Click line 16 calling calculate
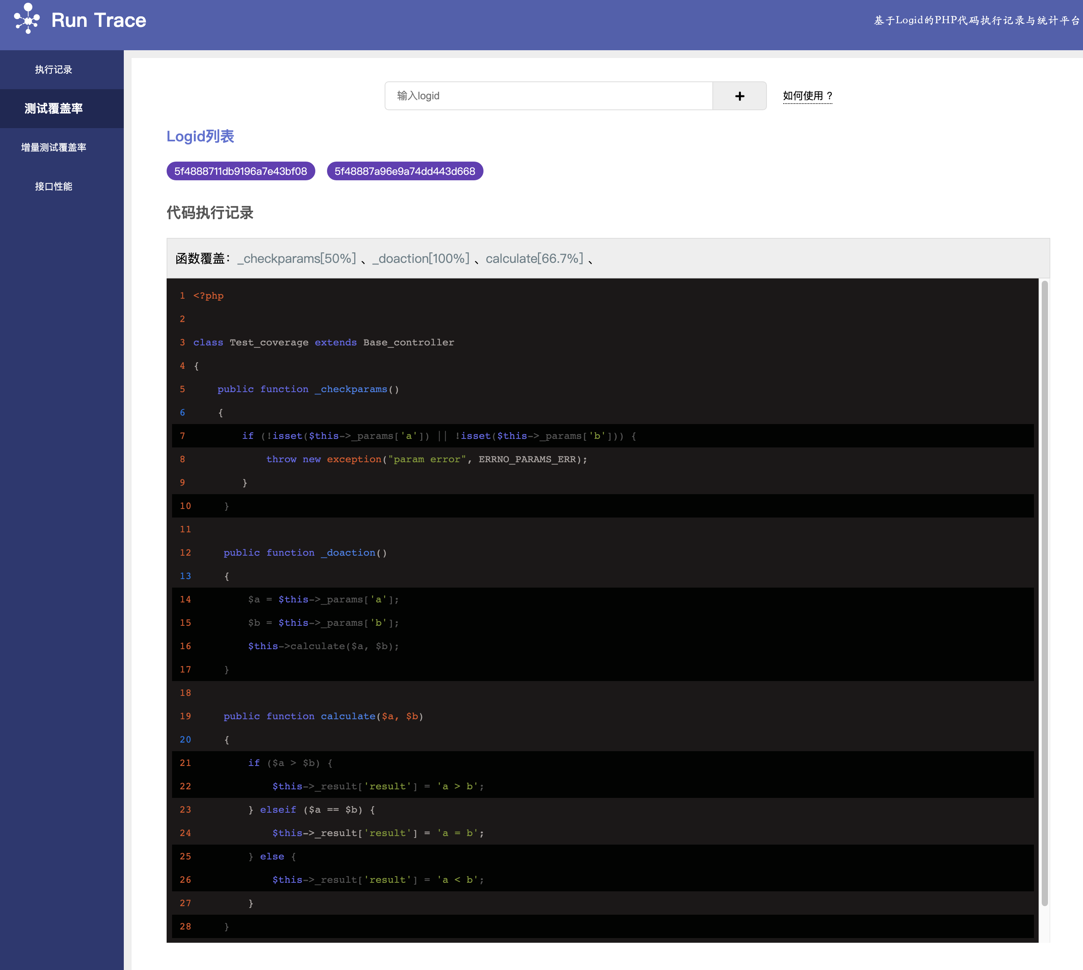1083x970 pixels. coord(323,646)
